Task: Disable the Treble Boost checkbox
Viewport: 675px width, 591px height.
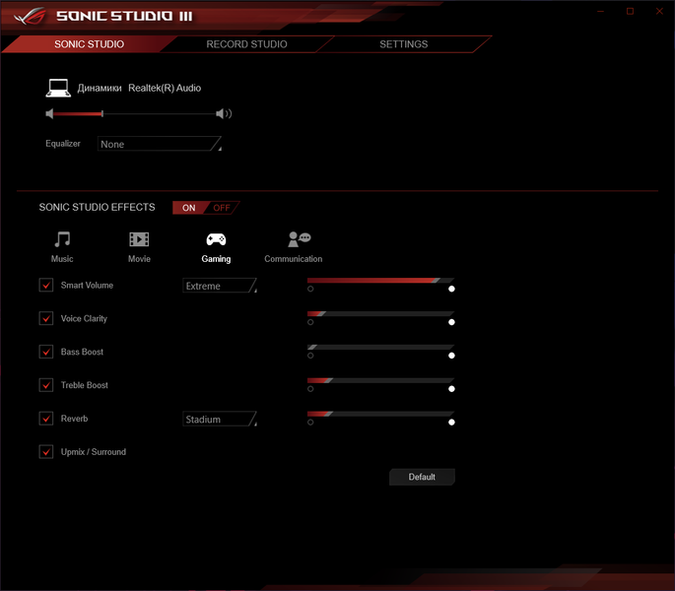Action: point(46,385)
